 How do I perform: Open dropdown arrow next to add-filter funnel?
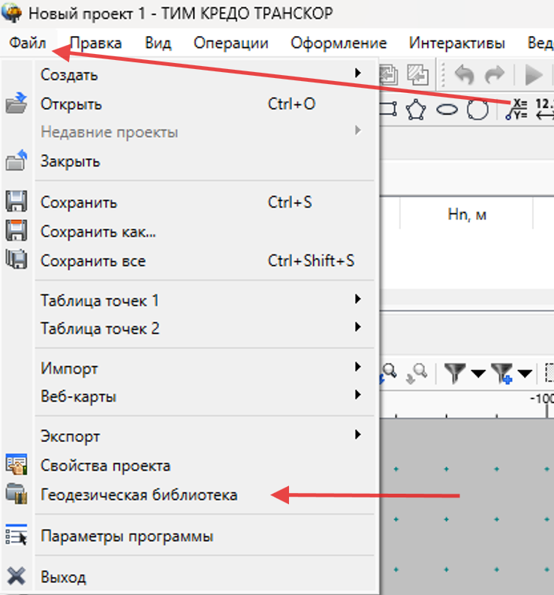coord(525,374)
